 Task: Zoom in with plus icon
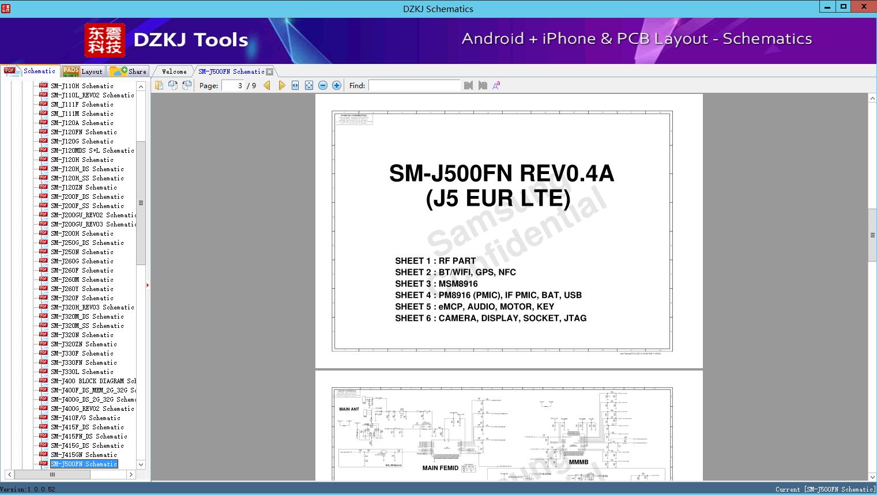[x=337, y=85]
